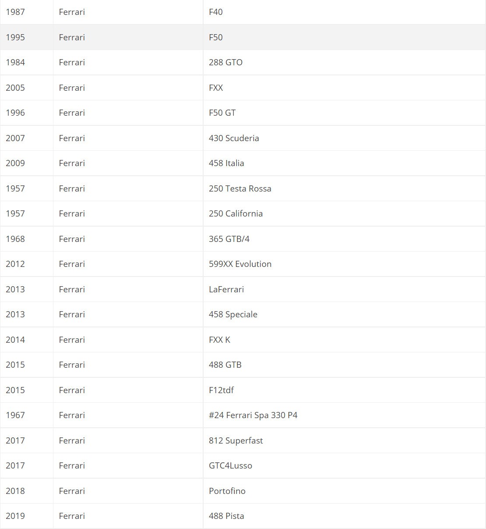Click the LaFerrari model cell

pyautogui.click(x=226, y=289)
